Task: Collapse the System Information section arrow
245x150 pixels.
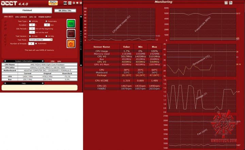Action: click(43, 61)
